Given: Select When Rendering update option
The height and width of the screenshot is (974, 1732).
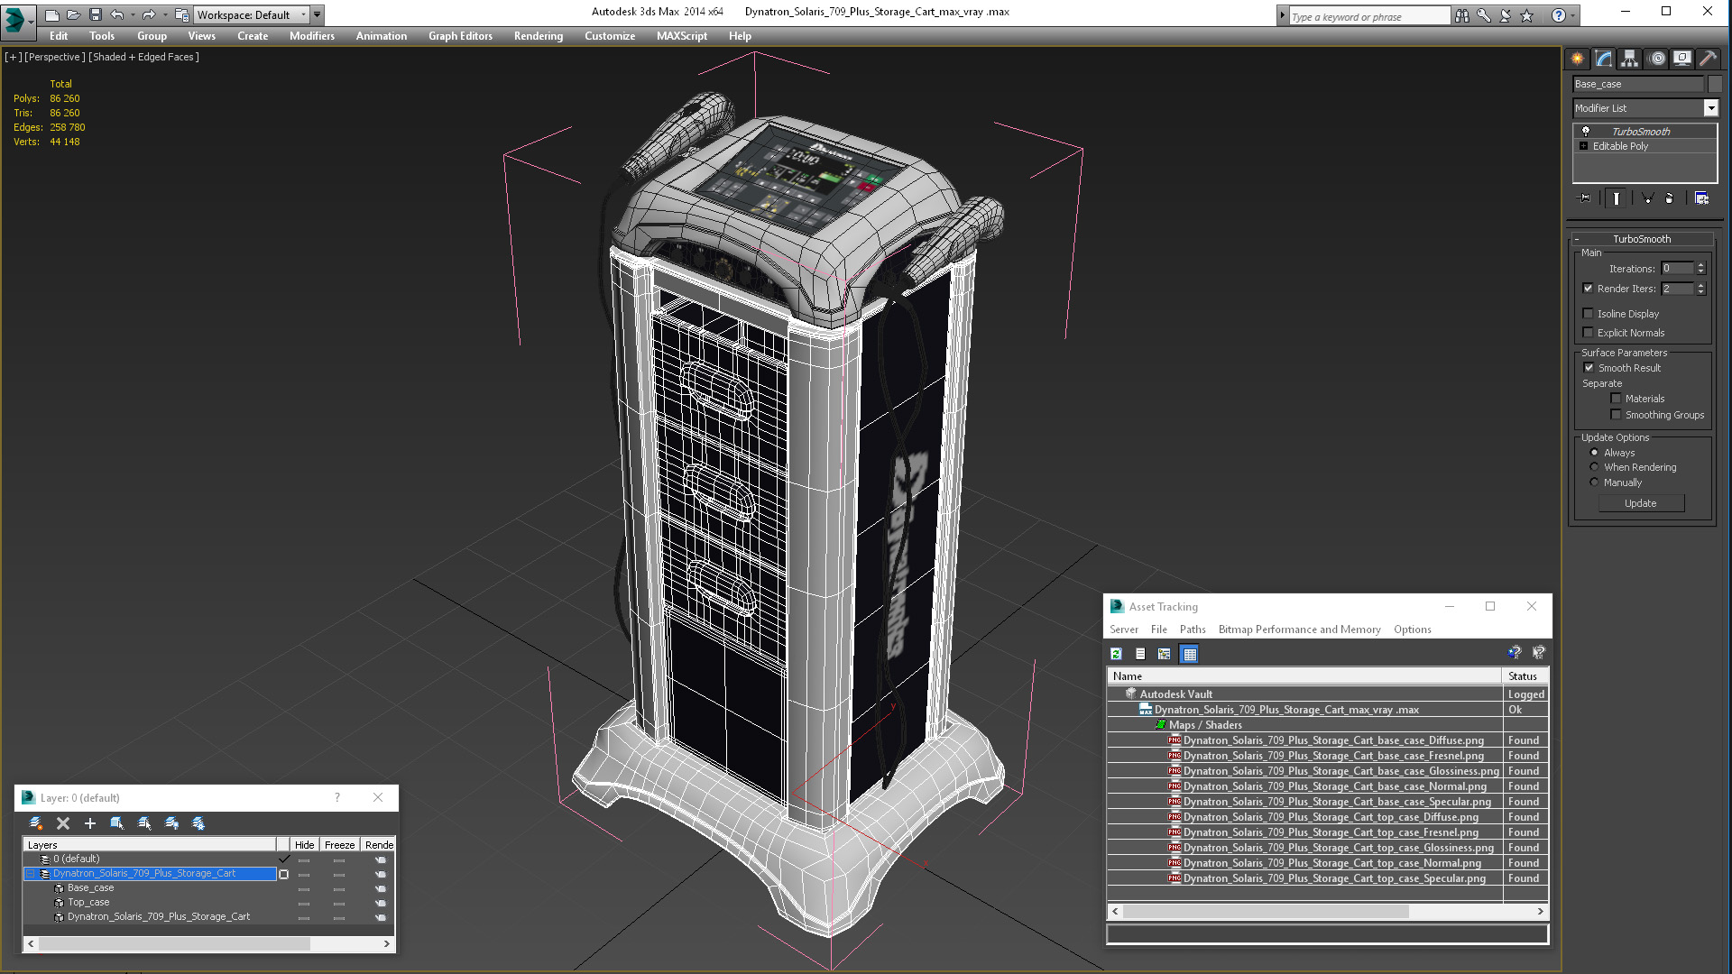Looking at the screenshot, I should 1594,467.
